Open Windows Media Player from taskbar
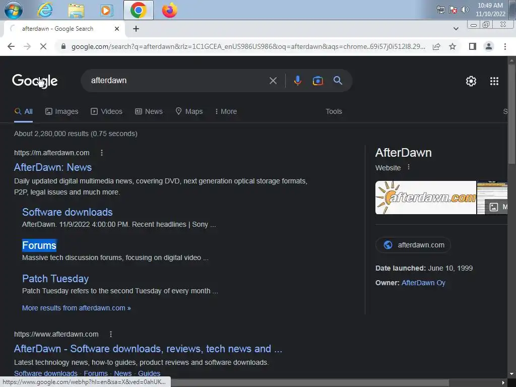This screenshot has width=516, height=387. click(106, 10)
